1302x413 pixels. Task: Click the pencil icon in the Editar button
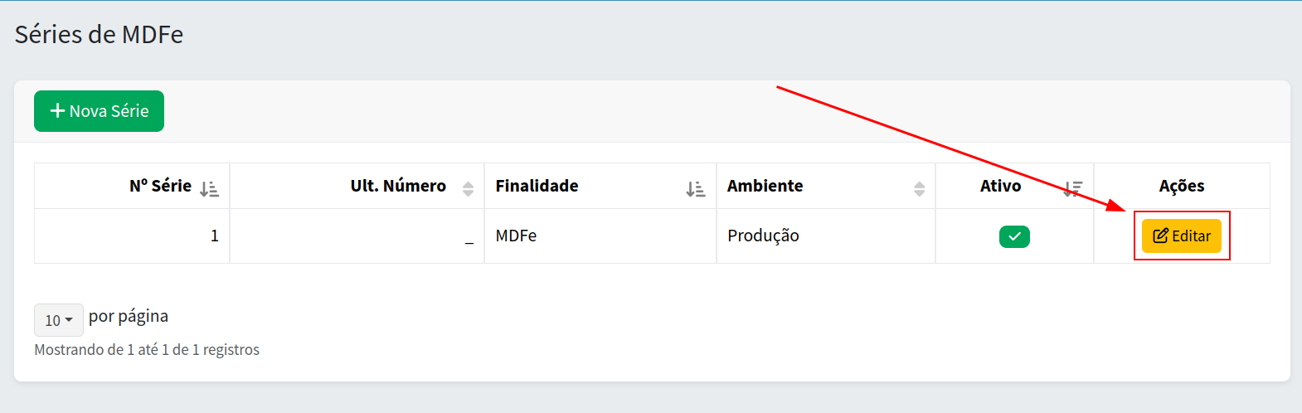point(1160,236)
